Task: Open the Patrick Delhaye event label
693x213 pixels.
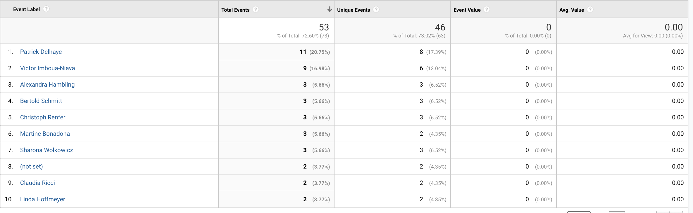Action: click(41, 52)
